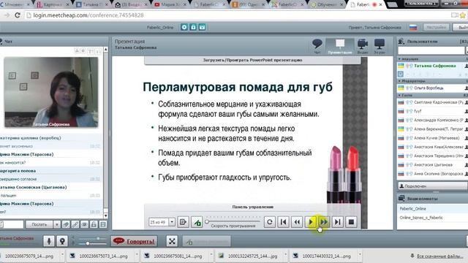Click the fast-forward button in control panel
The width and height of the screenshot is (468, 263).
click(x=324, y=222)
